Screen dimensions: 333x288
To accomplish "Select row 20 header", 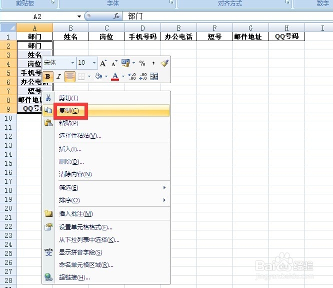I will click(8, 208).
